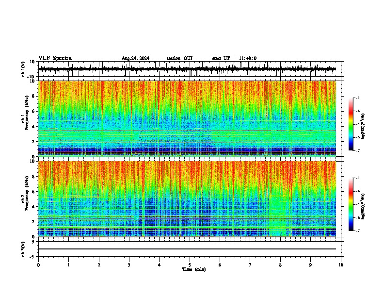The image size is (384, 297).
Task: Click time axis tick label "7"
Action: click(250, 265)
